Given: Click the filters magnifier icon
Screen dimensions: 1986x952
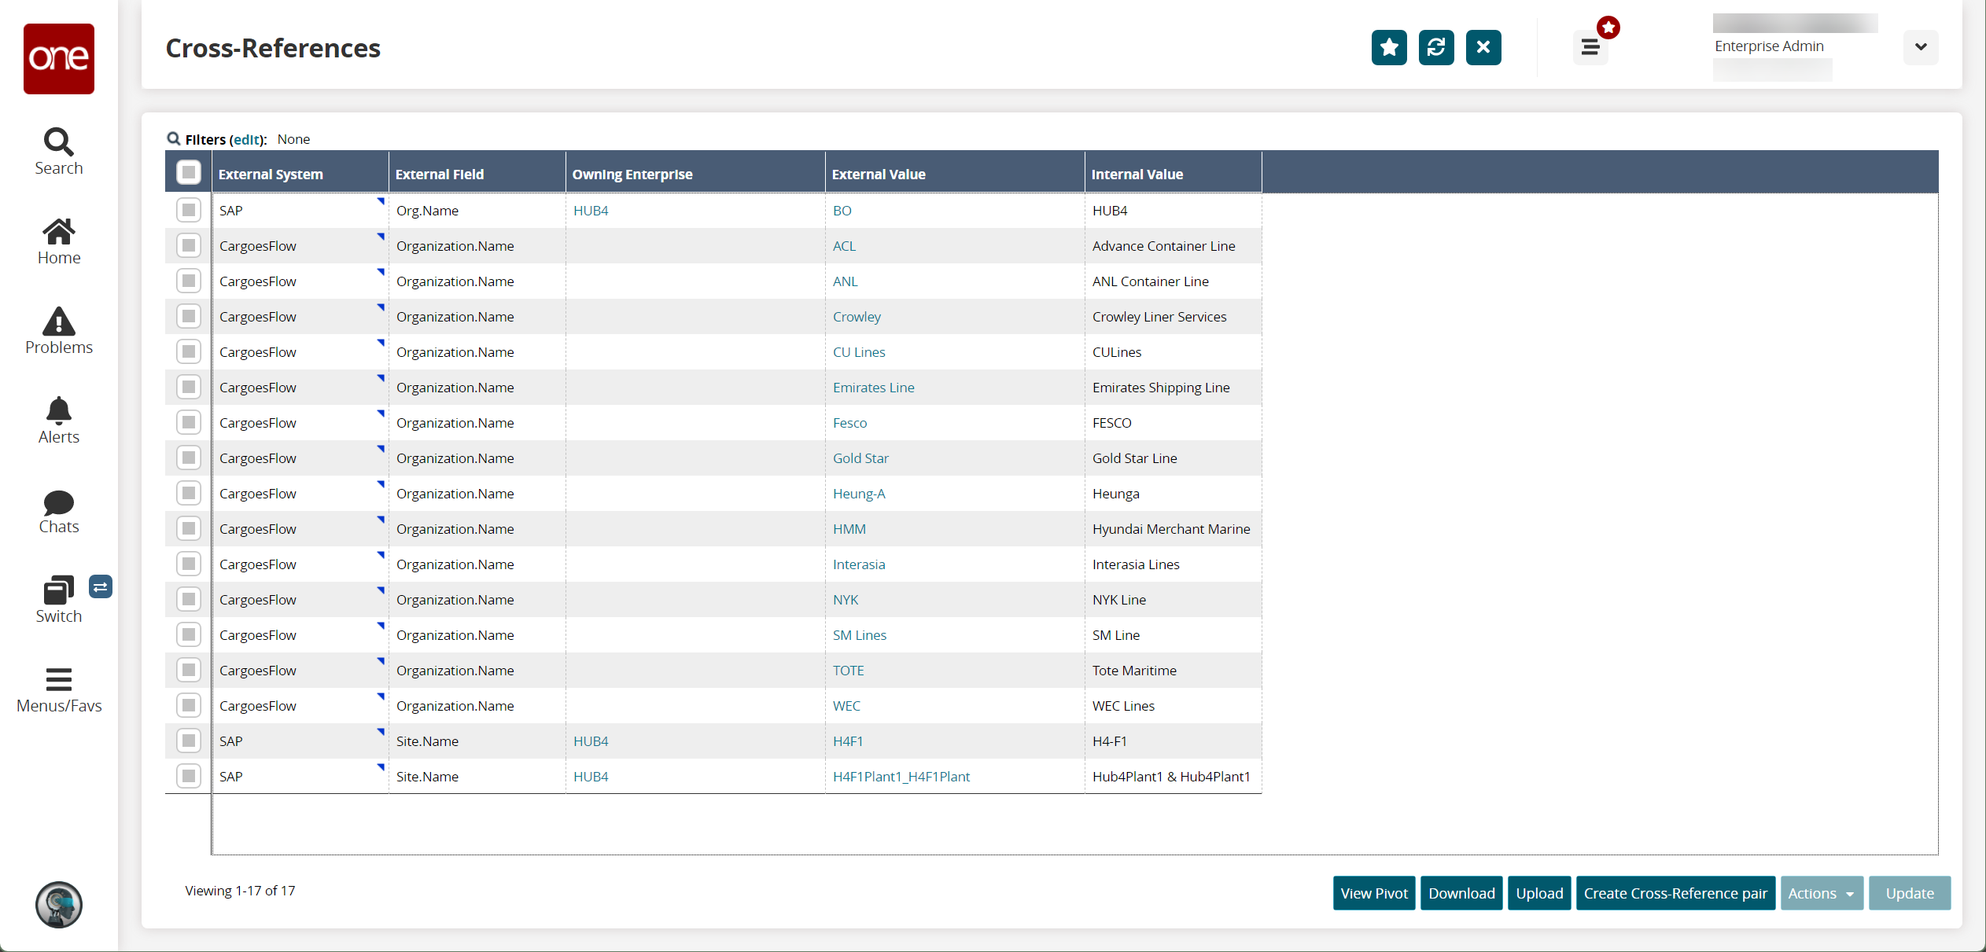Looking at the screenshot, I should coord(174,138).
